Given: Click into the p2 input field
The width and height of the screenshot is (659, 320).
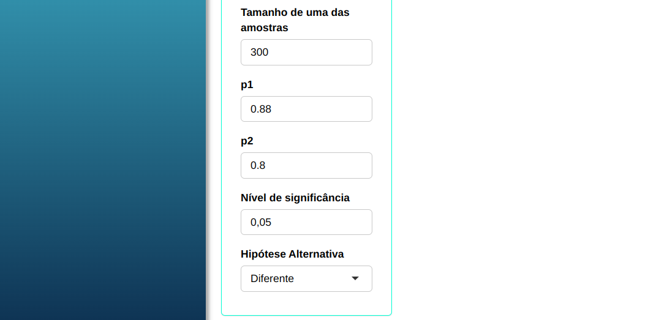Looking at the screenshot, I should [x=306, y=166].
